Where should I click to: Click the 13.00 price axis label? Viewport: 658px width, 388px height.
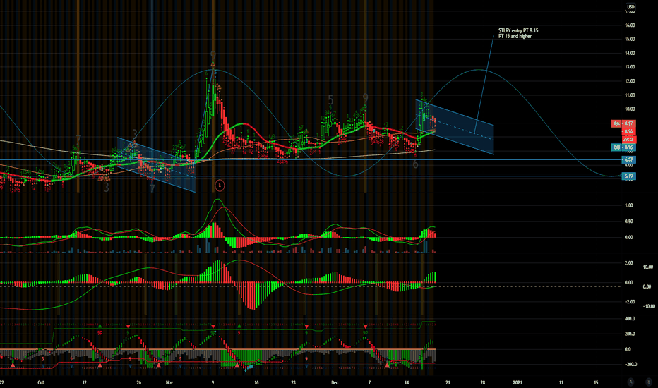[630, 67]
